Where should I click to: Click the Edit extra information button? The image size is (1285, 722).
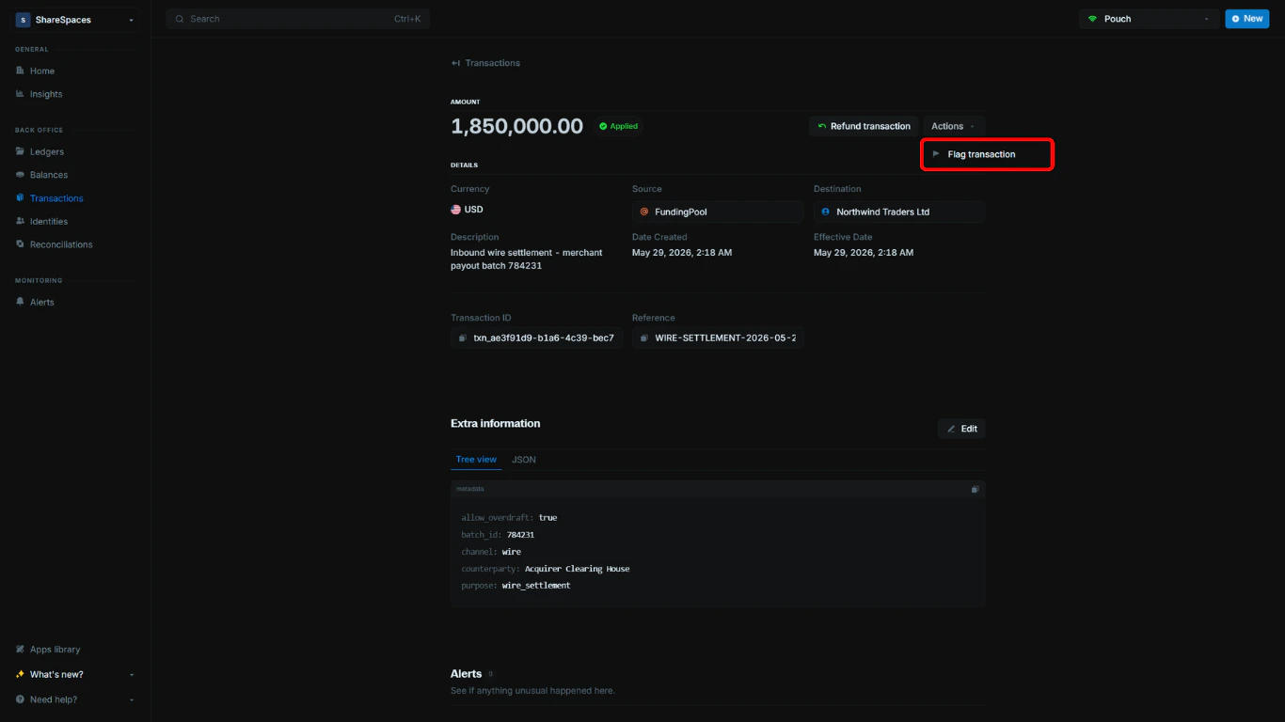tap(961, 429)
